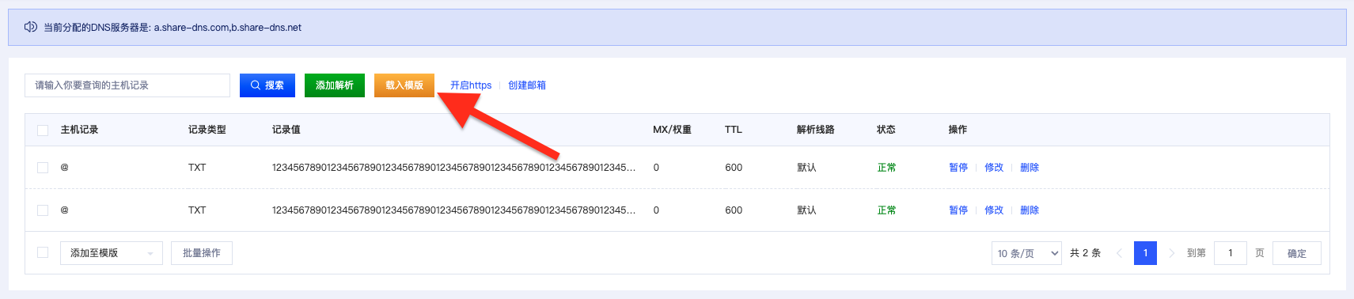Click the orange 载入模版 button

pyautogui.click(x=404, y=85)
